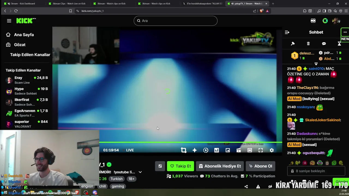Switch to the X'te hsnsbbhakaaposken tab
This screenshot has height=196, width=349.
click(x=202, y=4)
